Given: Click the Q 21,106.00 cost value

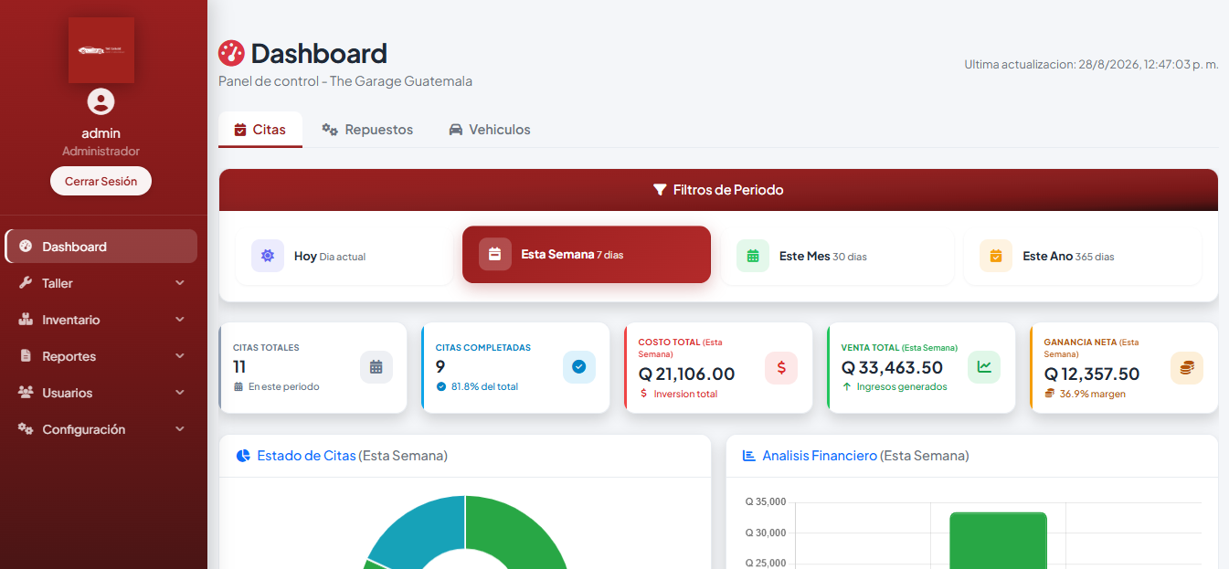Looking at the screenshot, I should point(686,374).
